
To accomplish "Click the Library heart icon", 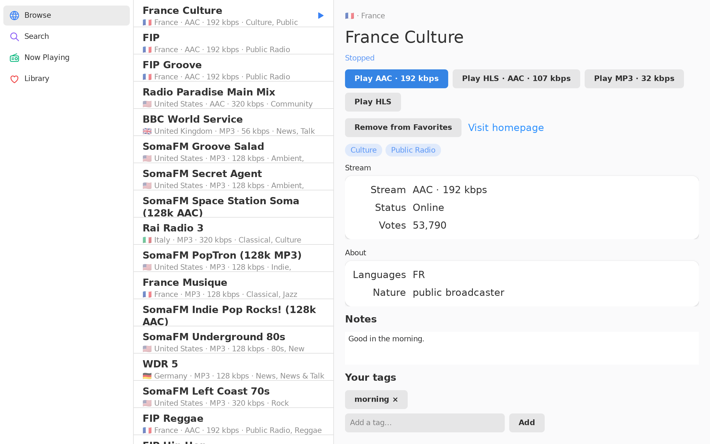I will [14, 79].
